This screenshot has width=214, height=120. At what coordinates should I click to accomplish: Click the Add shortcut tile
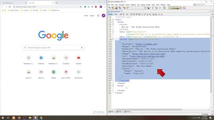79,74
